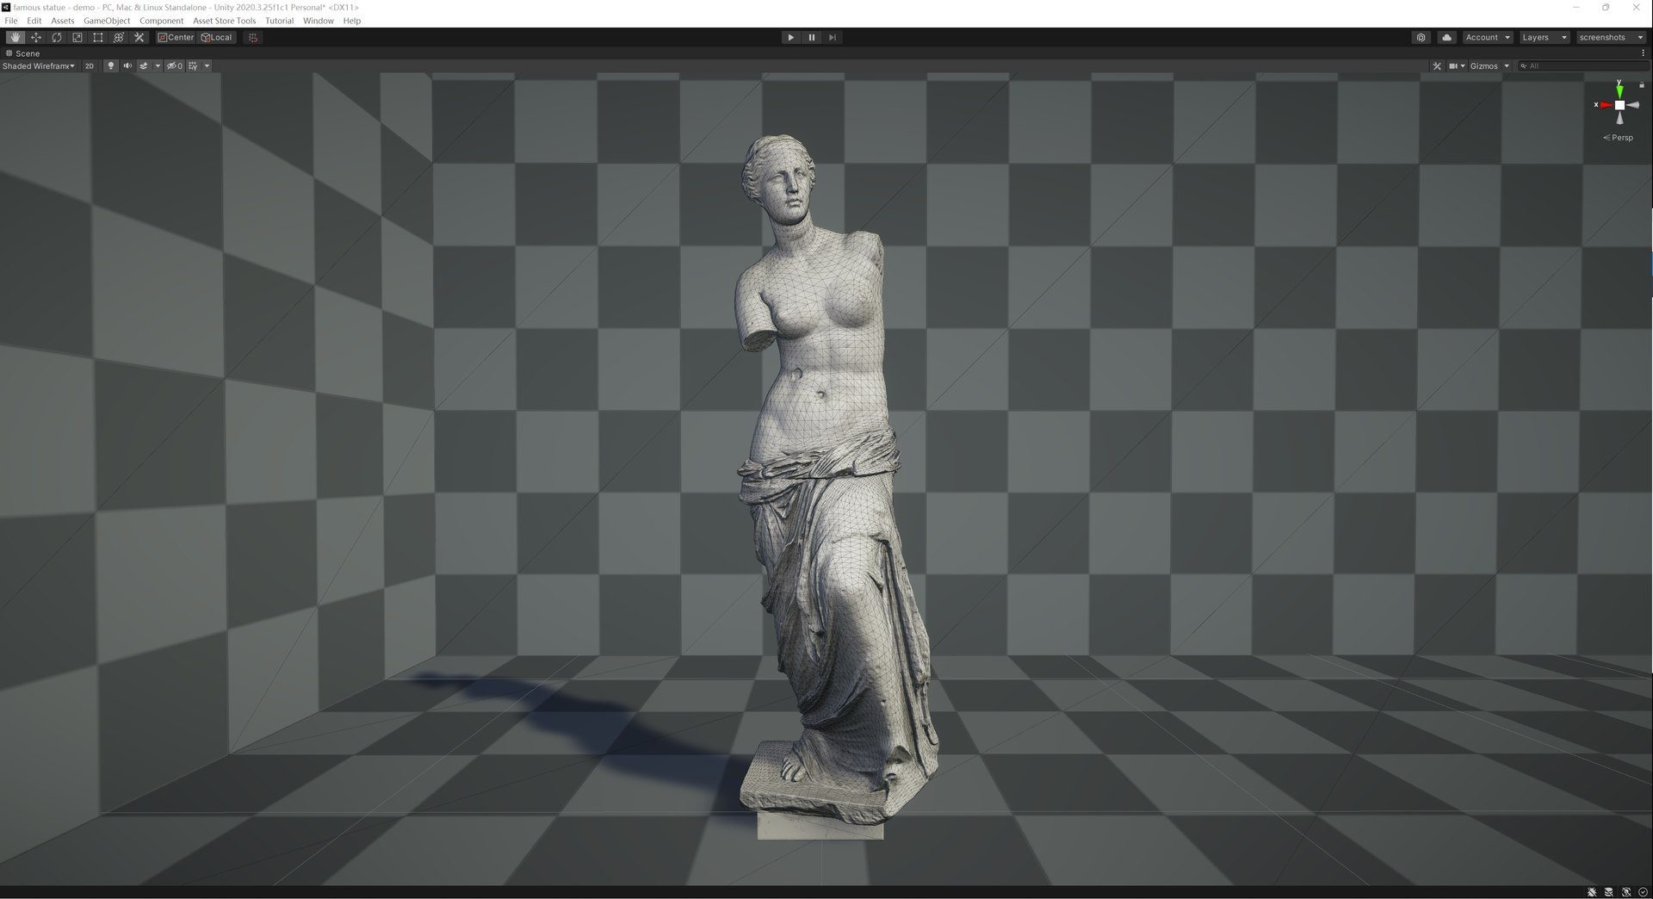The width and height of the screenshot is (1653, 899).
Task: Open the Tutorial menu
Action: coord(280,21)
